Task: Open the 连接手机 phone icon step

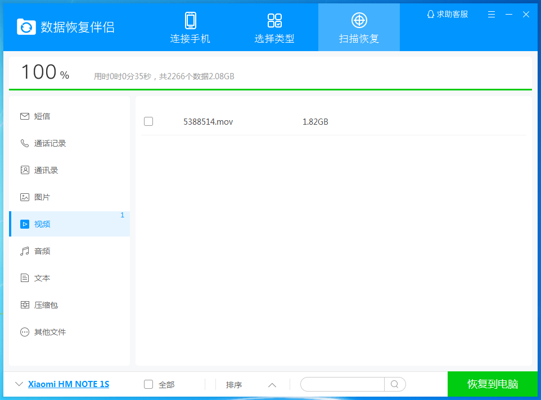Action: tap(190, 20)
